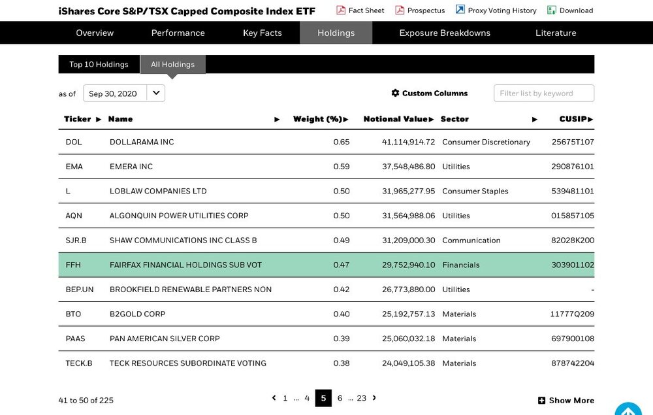This screenshot has width=653, height=415.
Task: Open the Literature tab
Action: click(x=556, y=33)
